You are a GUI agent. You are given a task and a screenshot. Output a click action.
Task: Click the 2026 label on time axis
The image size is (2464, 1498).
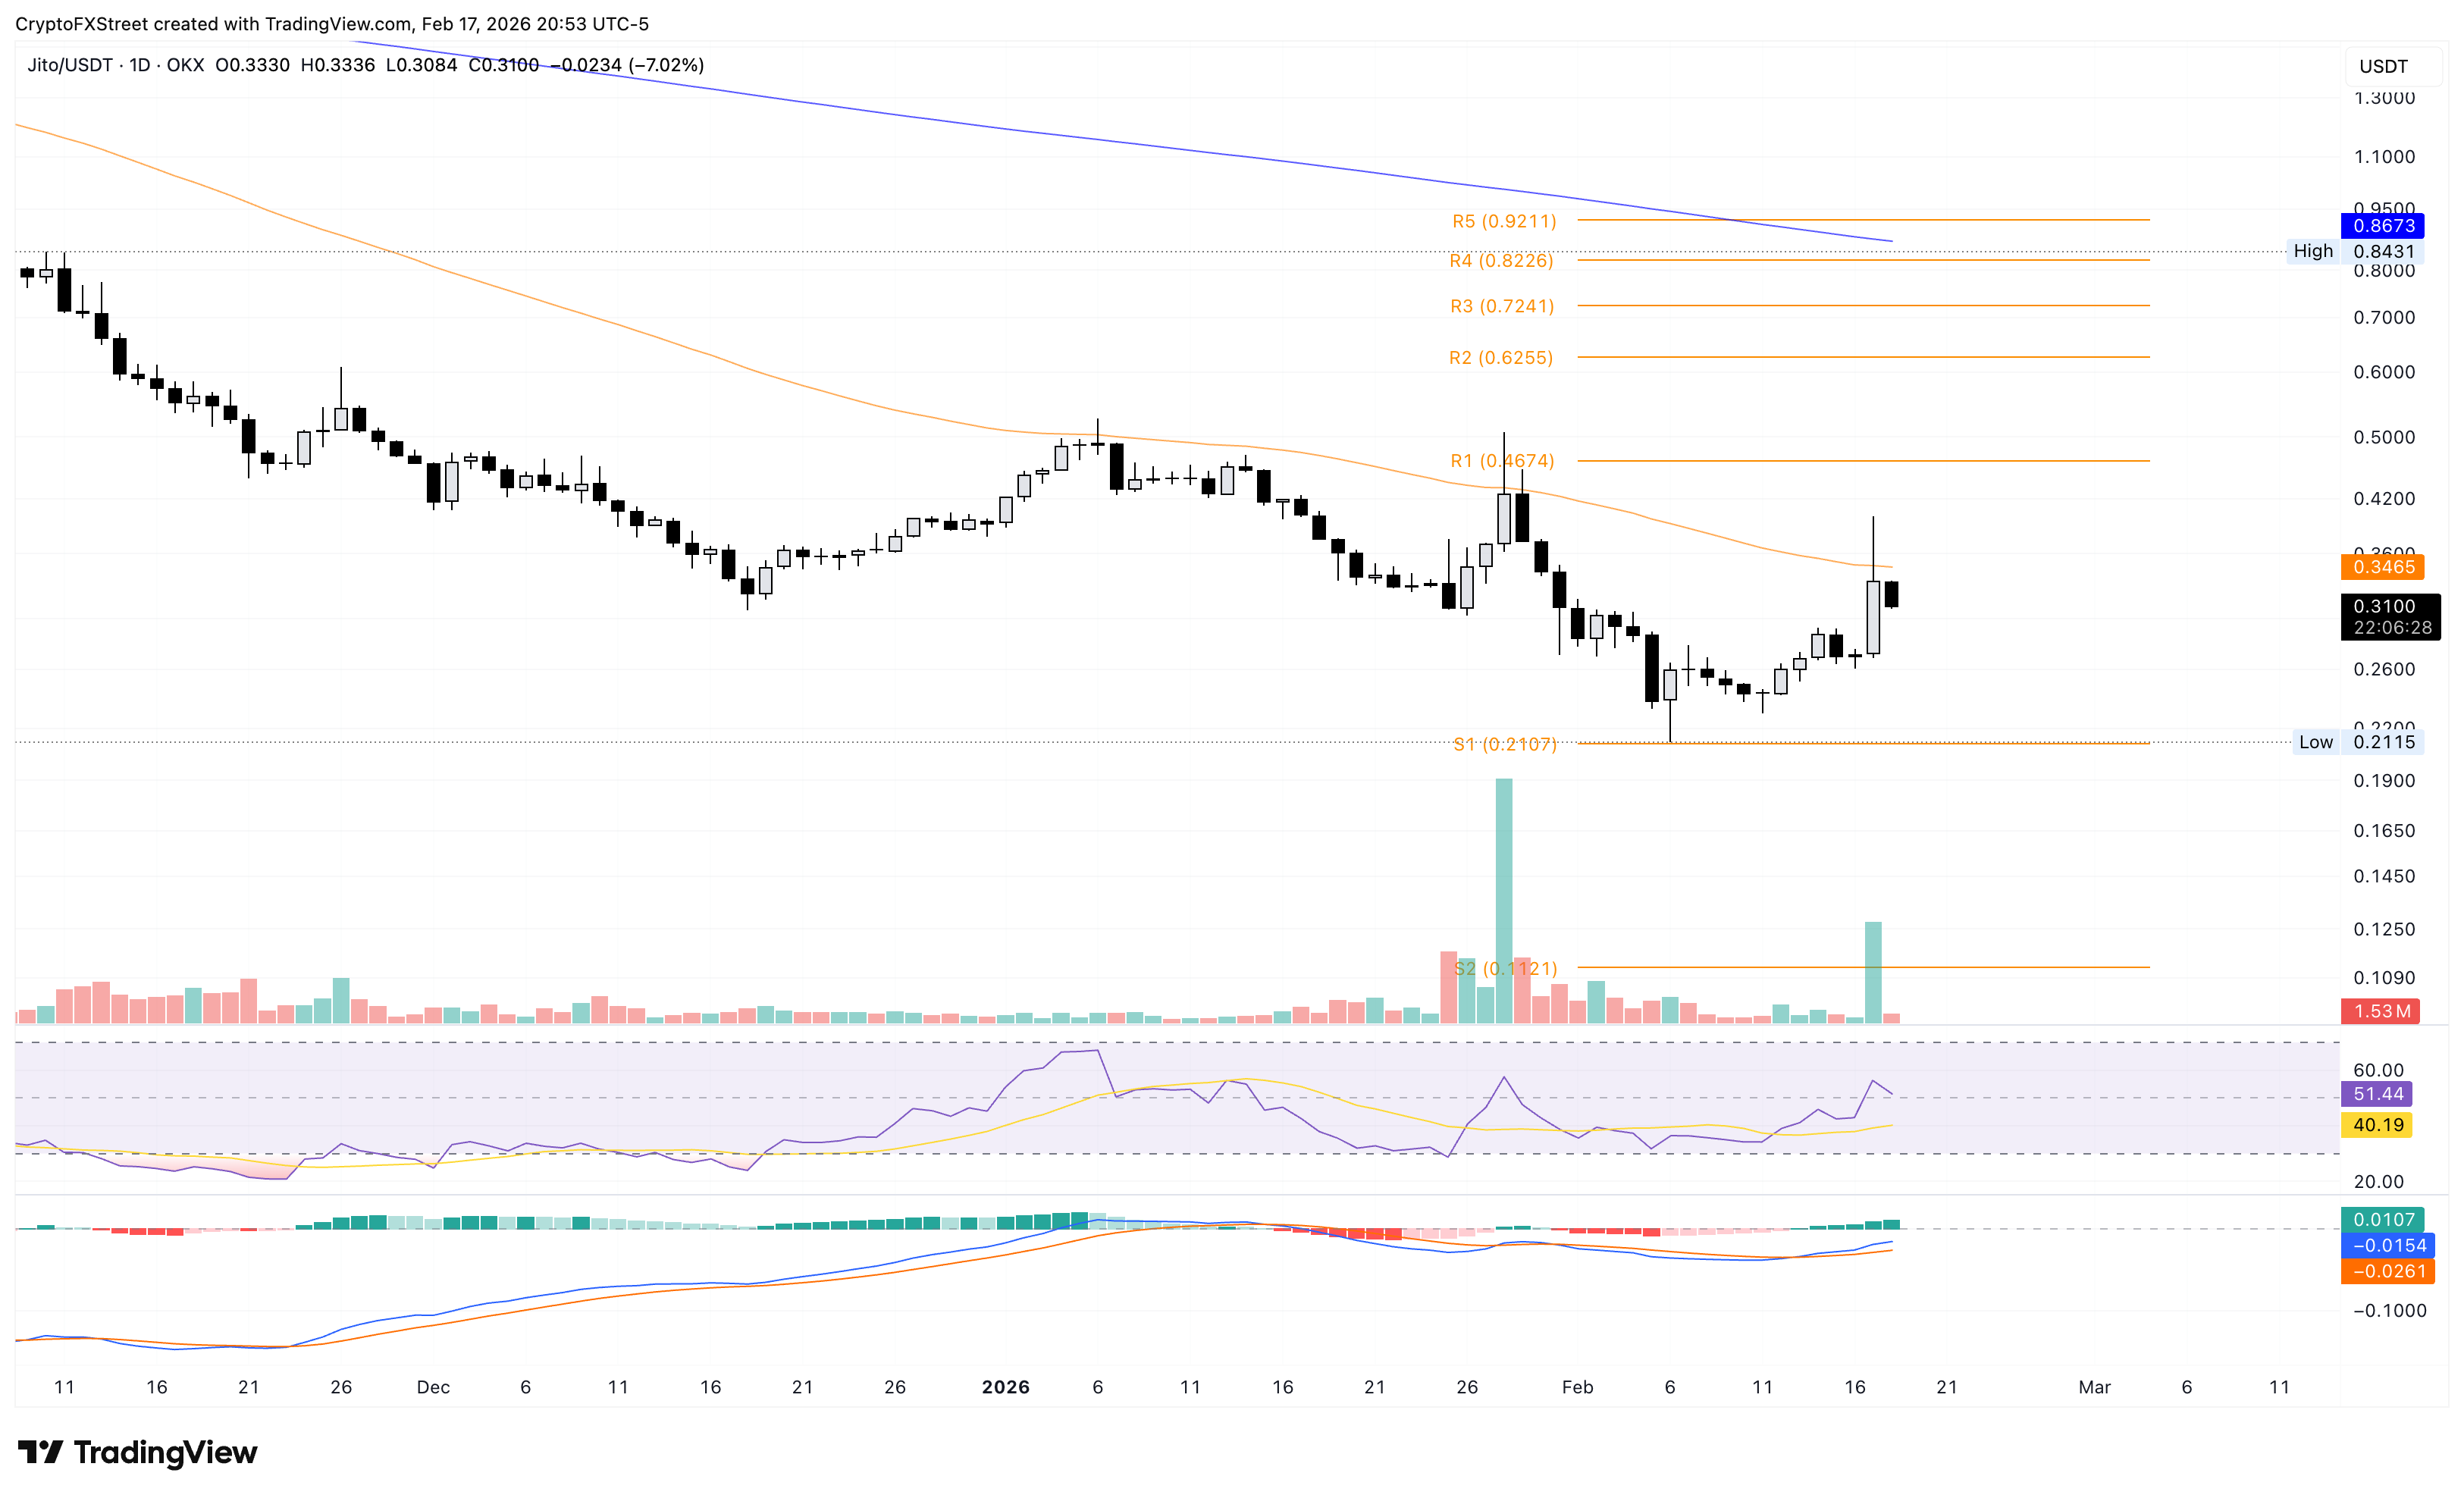click(1005, 1387)
